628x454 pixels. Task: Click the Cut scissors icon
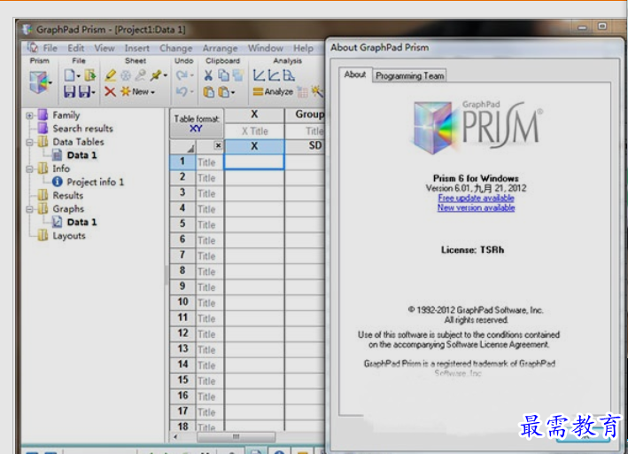click(208, 75)
